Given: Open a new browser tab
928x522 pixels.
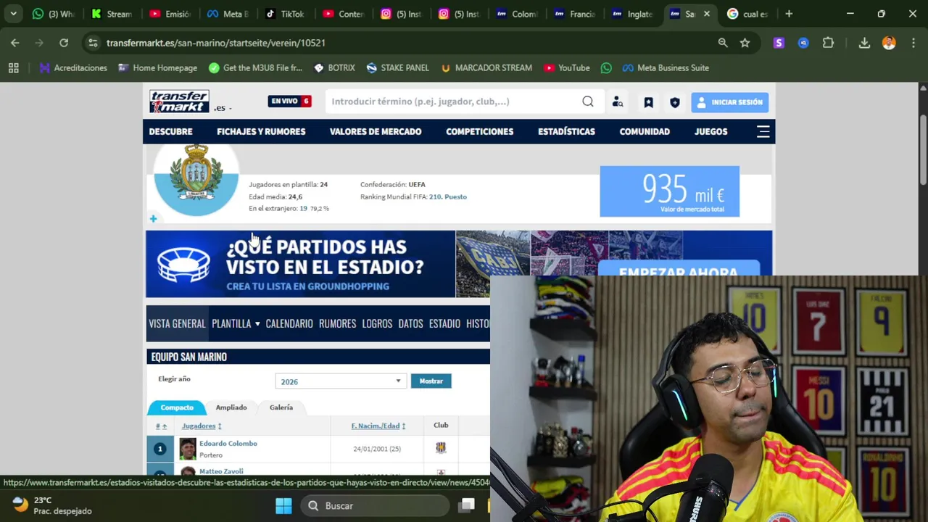Looking at the screenshot, I should (789, 14).
